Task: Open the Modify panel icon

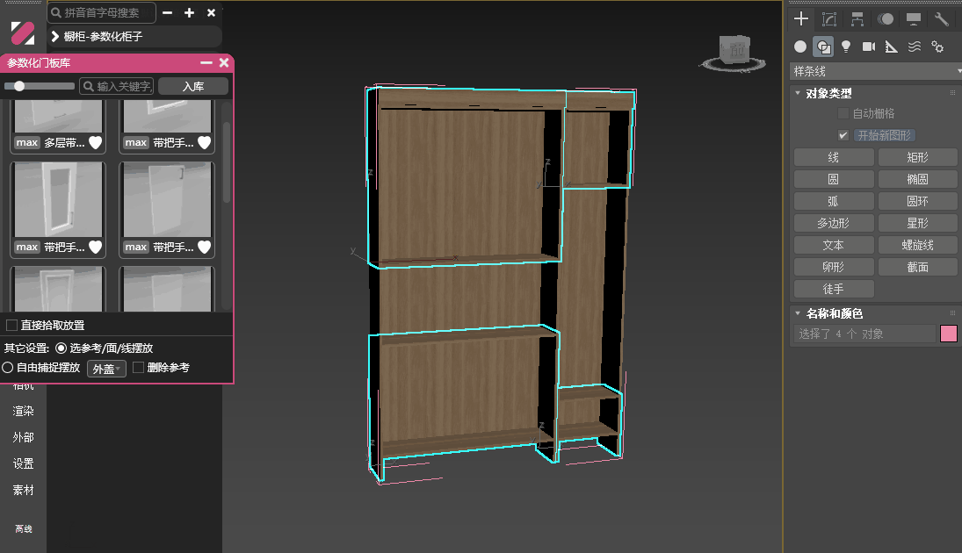Action: 828,19
